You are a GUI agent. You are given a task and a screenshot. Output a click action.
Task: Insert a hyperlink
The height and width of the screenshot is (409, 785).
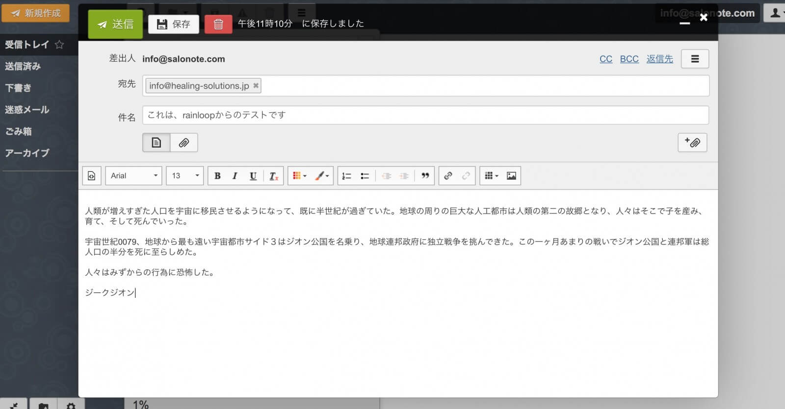[x=448, y=176]
